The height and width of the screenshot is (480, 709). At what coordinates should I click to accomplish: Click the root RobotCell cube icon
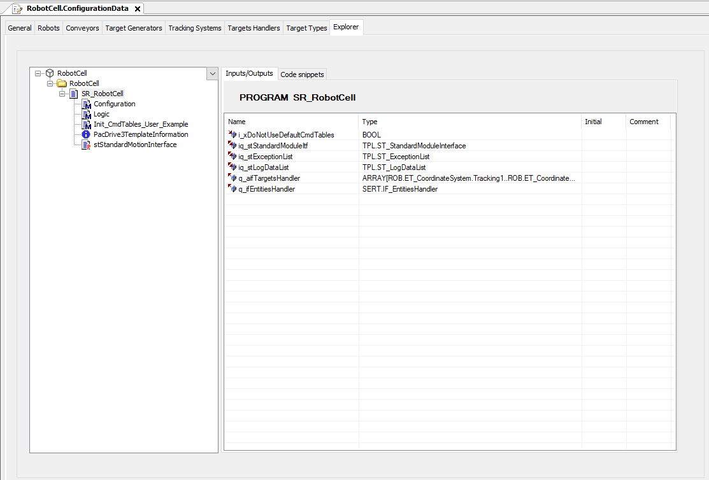click(50, 74)
